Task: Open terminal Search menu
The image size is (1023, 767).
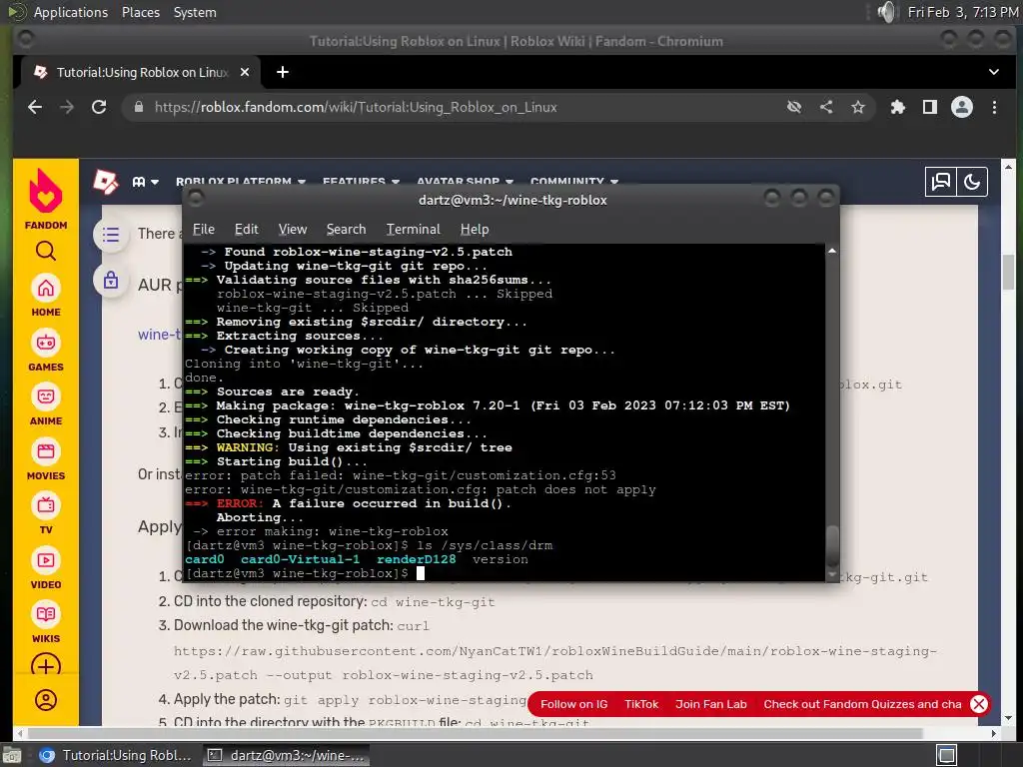Action: coord(346,229)
